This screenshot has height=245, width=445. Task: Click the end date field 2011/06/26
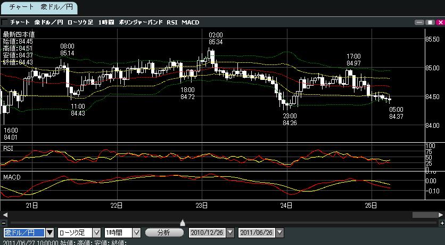(256, 233)
